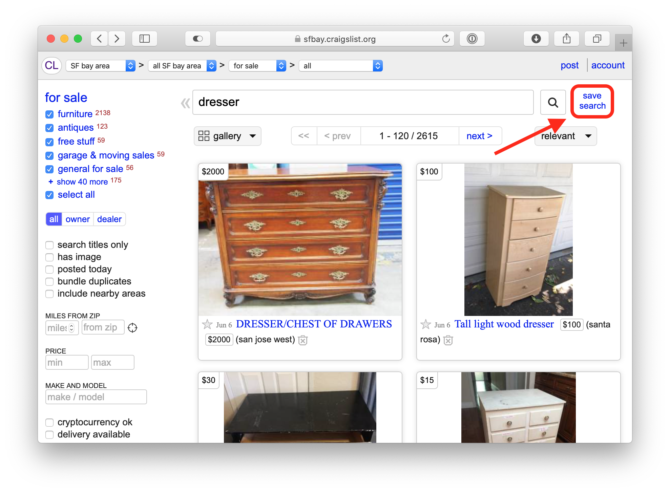The width and height of the screenshot is (670, 493).
Task: Enable the has image filter
Action: (x=49, y=257)
